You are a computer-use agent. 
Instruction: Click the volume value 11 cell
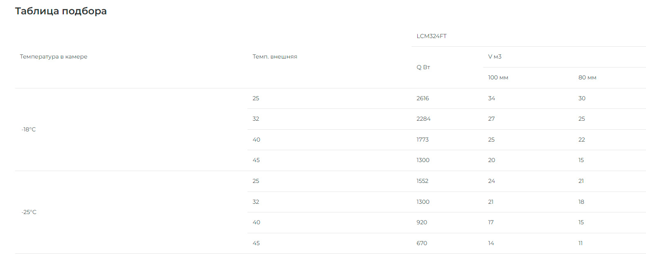point(581,243)
